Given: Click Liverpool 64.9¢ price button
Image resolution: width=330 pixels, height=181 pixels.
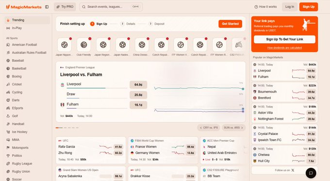Looking at the screenshot, I should click(x=138, y=84).
